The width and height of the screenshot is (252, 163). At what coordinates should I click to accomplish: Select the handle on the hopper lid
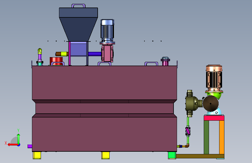[x=78, y=6]
